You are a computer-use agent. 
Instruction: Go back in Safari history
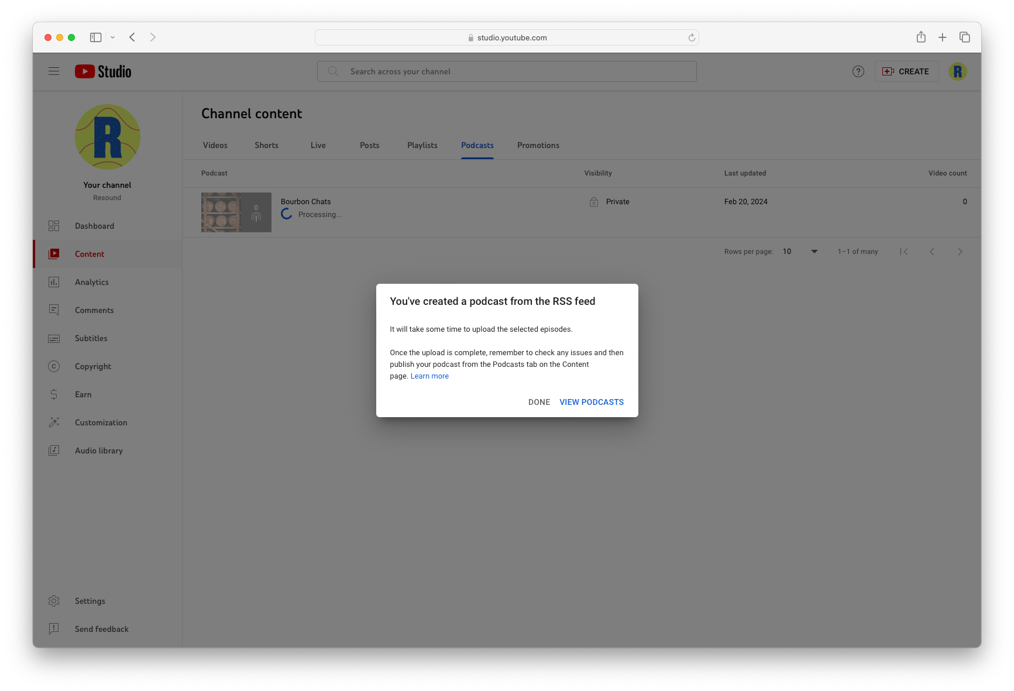click(x=132, y=37)
